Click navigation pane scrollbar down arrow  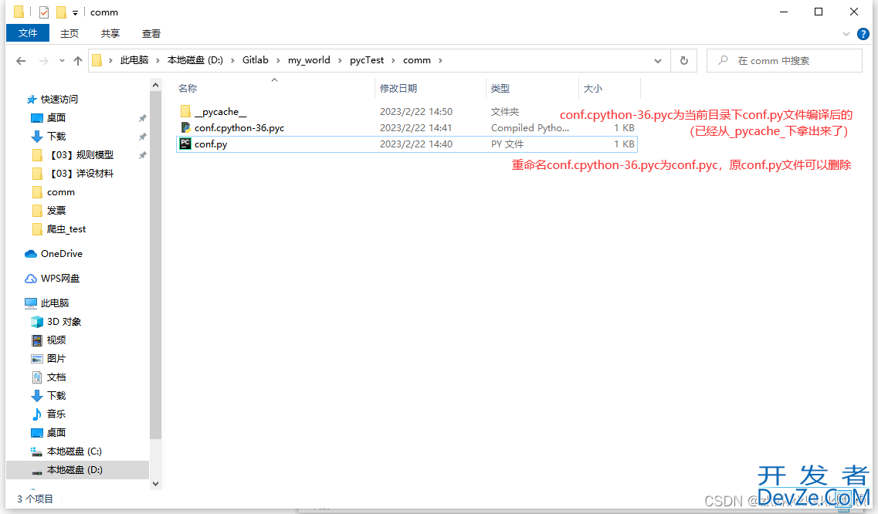point(156,484)
